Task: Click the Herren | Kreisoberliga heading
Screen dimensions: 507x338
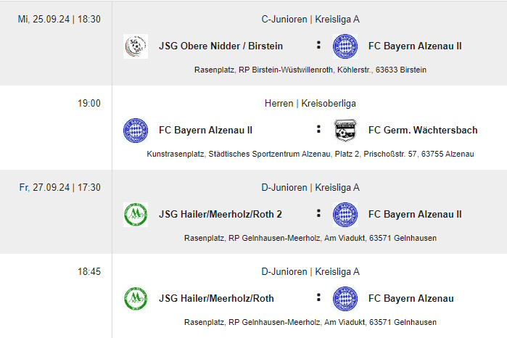Action: point(310,104)
